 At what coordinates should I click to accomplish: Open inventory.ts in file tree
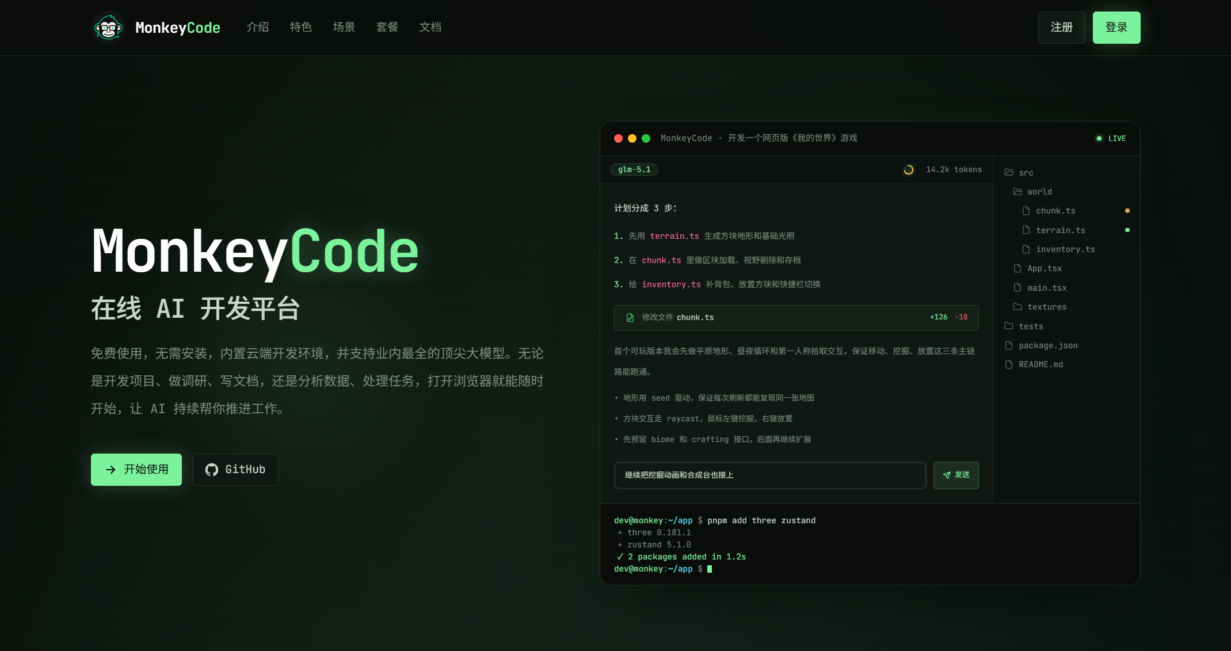click(x=1065, y=249)
